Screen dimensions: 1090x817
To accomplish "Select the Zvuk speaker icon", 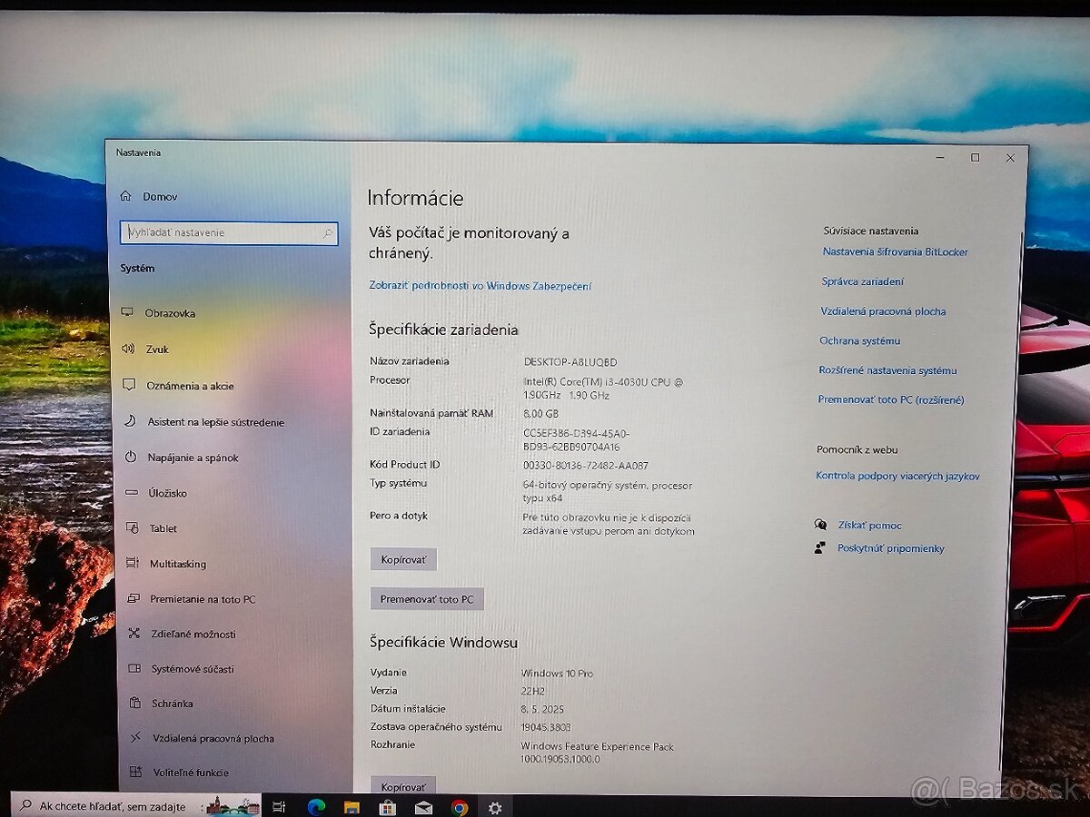I will 129,349.
